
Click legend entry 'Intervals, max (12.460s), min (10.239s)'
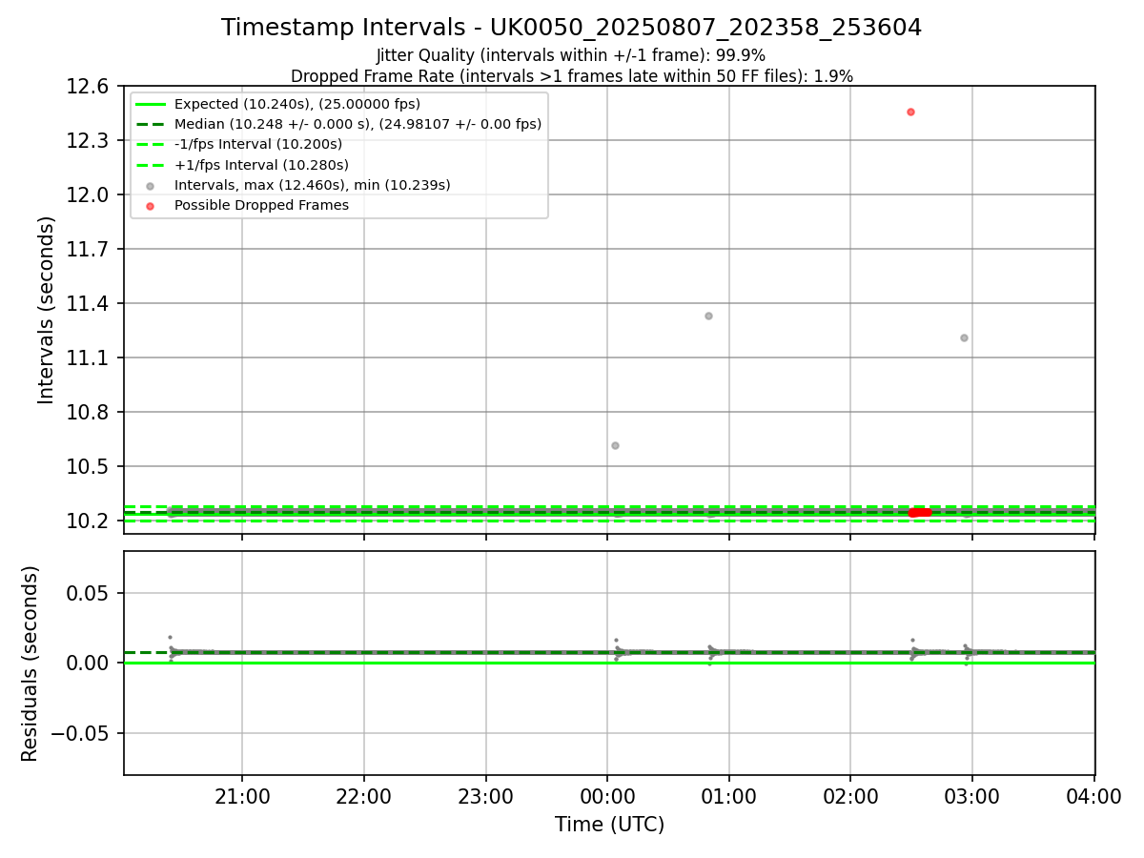coord(313,185)
